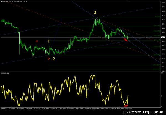Click the 20 Aug 09:00 time axis label
Viewport: 166px width, 115px height.
pyautogui.click(x=96, y=109)
